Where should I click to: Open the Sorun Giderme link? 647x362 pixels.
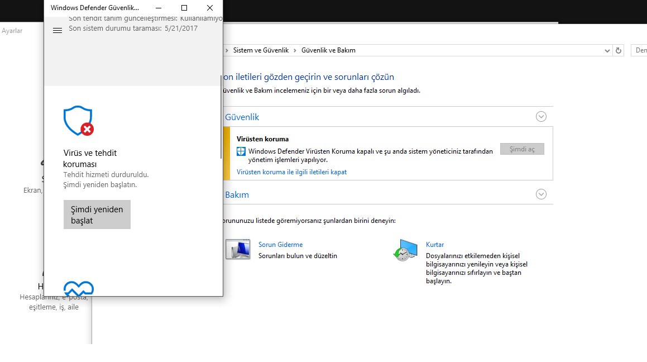point(281,245)
